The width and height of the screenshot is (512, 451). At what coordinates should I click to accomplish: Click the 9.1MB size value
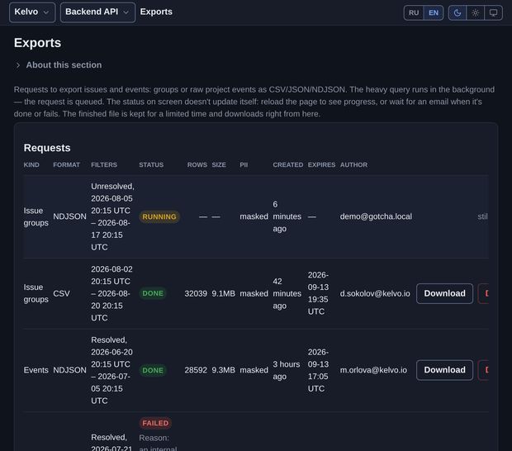(x=223, y=293)
